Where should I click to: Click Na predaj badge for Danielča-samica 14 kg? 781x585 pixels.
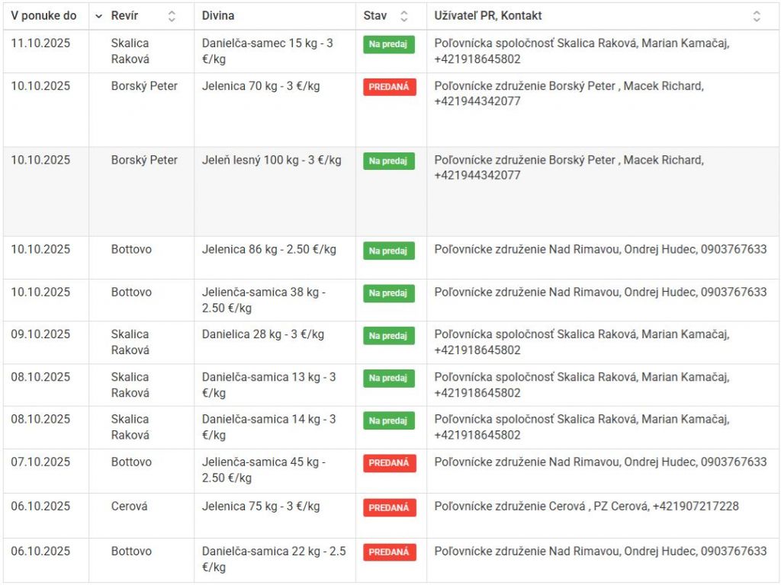click(x=388, y=420)
